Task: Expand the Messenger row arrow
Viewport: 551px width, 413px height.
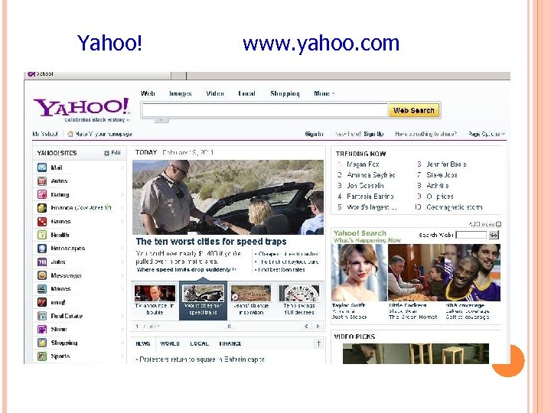Action: pos(122,275)
